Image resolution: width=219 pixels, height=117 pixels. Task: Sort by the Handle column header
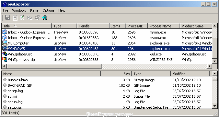pyautogui.click(x=93, y=26)
